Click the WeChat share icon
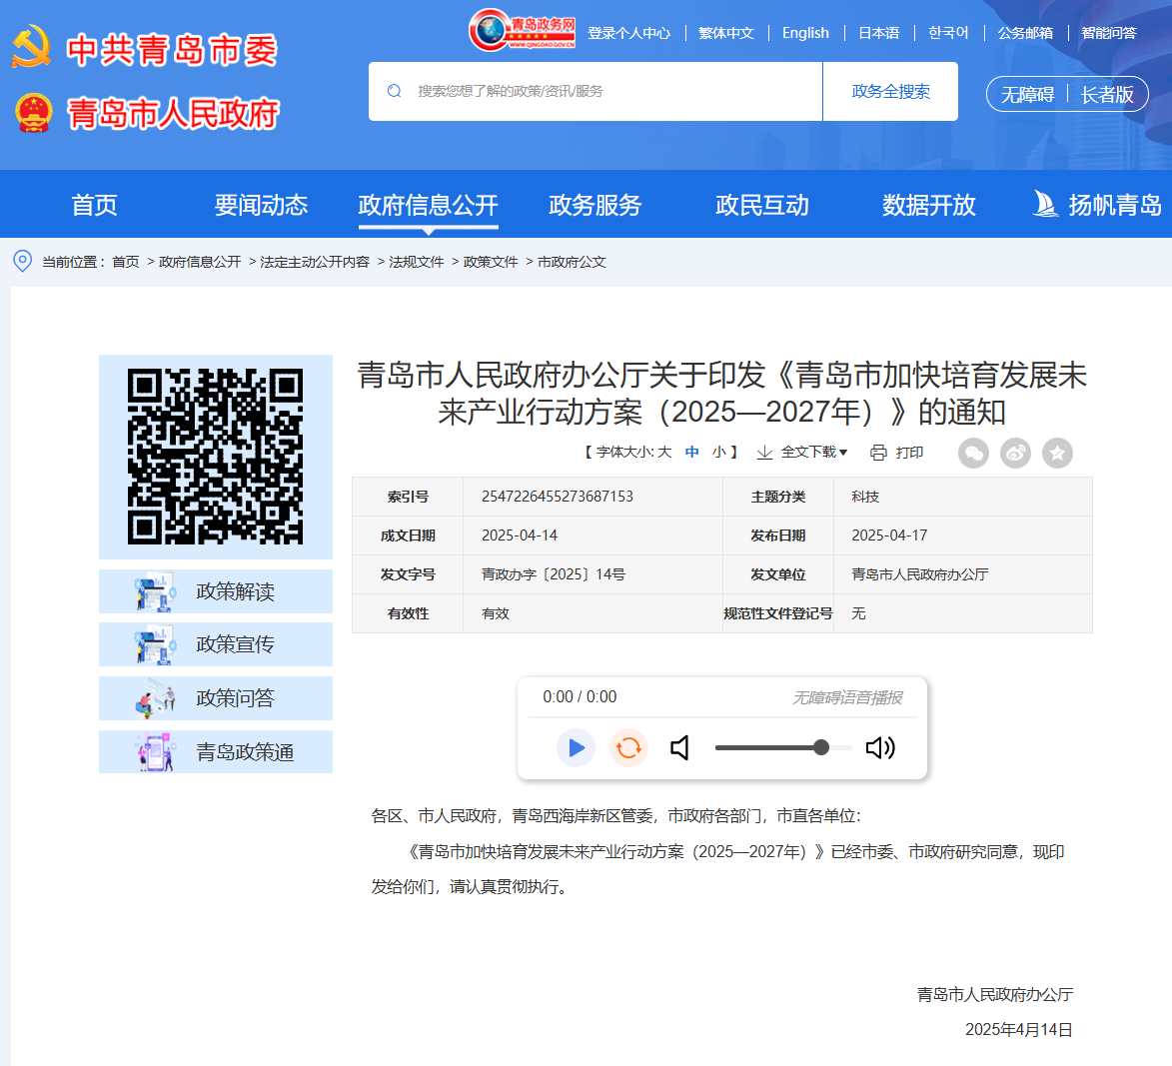The height and width of the screenshot is (1066, 1172). coord(973,454)
